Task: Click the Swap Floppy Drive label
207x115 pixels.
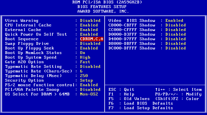Action: tap(27, 43)
